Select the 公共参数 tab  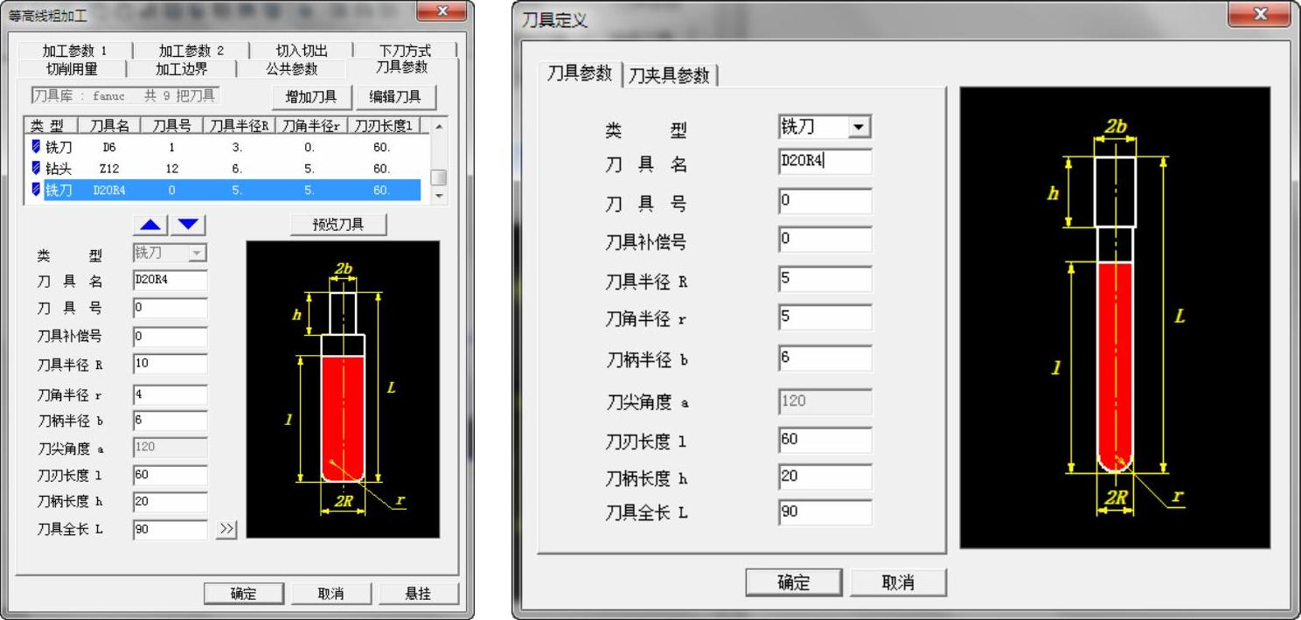click(x=292, y=69)
